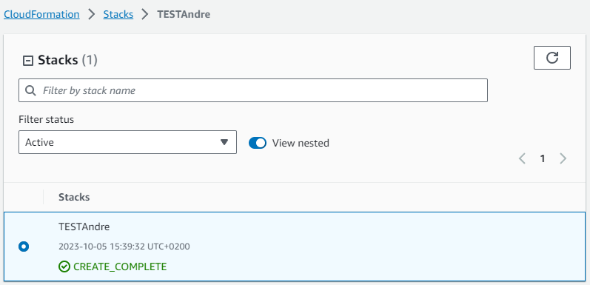The height and width of the screenshot is (285, 590).
Task: Navigate to the Stacks breadcrumb link
Action: tap(118, 14)
